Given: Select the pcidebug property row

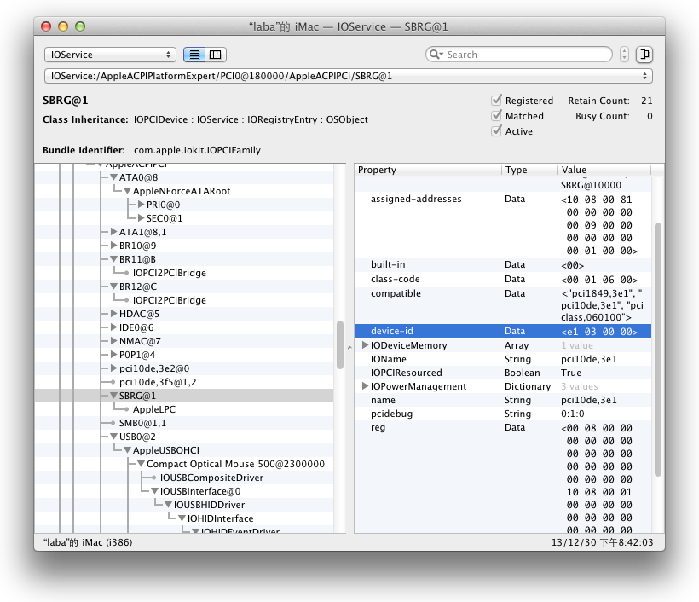Looking at the screenshot, I should point(503,414).
